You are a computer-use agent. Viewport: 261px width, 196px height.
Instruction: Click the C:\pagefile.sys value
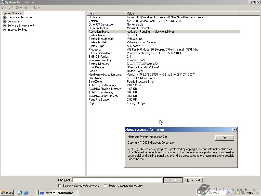tap(136, 103)
